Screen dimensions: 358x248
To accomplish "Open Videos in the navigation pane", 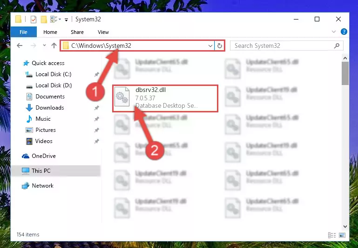I will [44, 141].
